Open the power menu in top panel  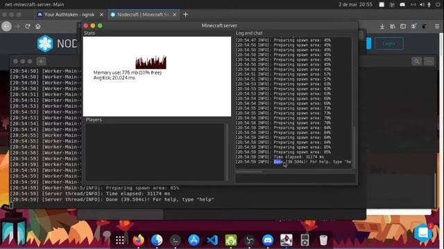point(438,5)
